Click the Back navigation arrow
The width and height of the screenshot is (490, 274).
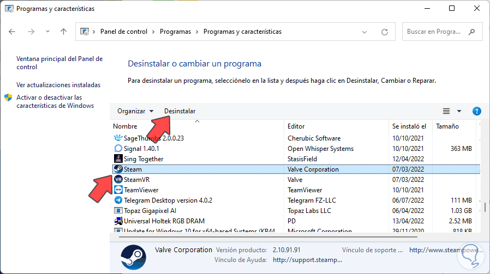click(12, 32)
